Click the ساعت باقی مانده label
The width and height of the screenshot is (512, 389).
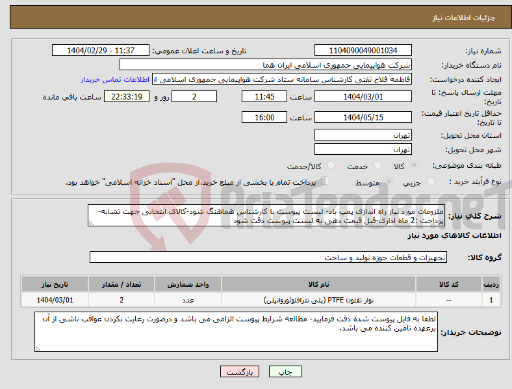(x=72, y=97)
